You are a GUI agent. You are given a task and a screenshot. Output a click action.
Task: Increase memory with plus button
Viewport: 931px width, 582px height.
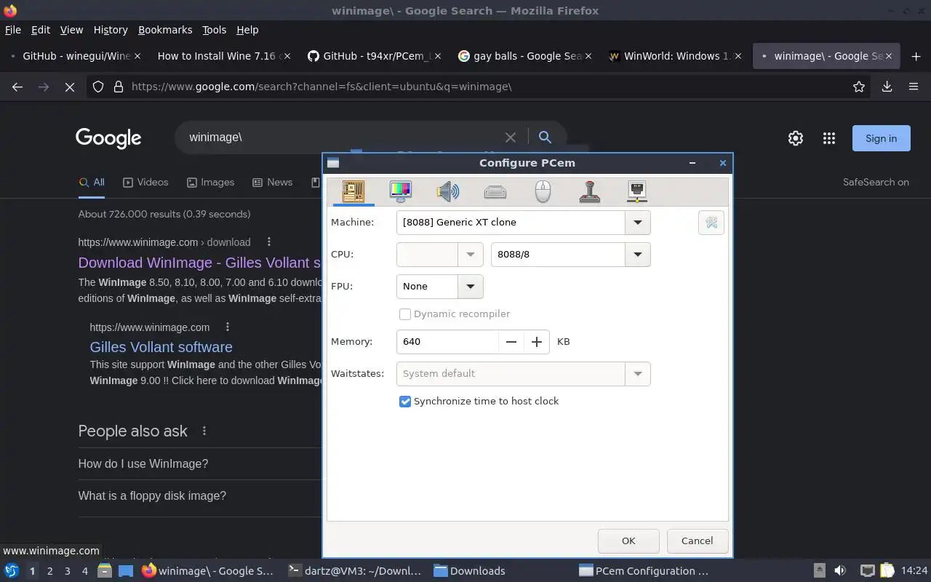coord(537,342)
